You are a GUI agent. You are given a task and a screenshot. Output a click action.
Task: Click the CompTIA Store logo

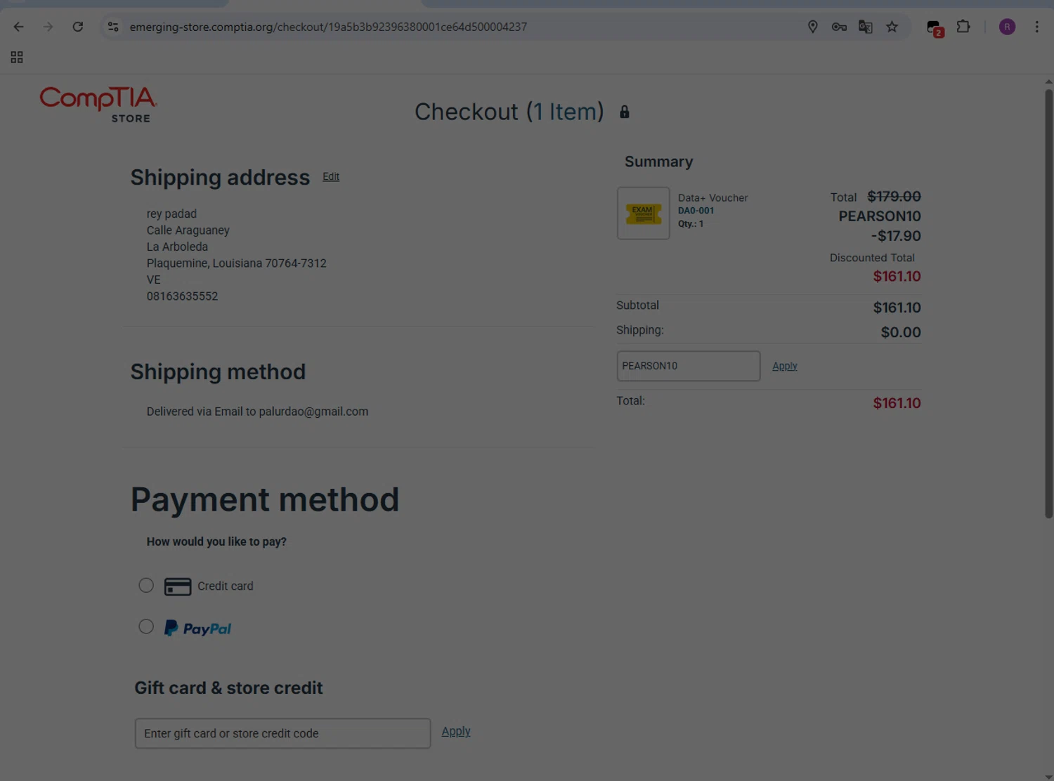pos(98,105)
